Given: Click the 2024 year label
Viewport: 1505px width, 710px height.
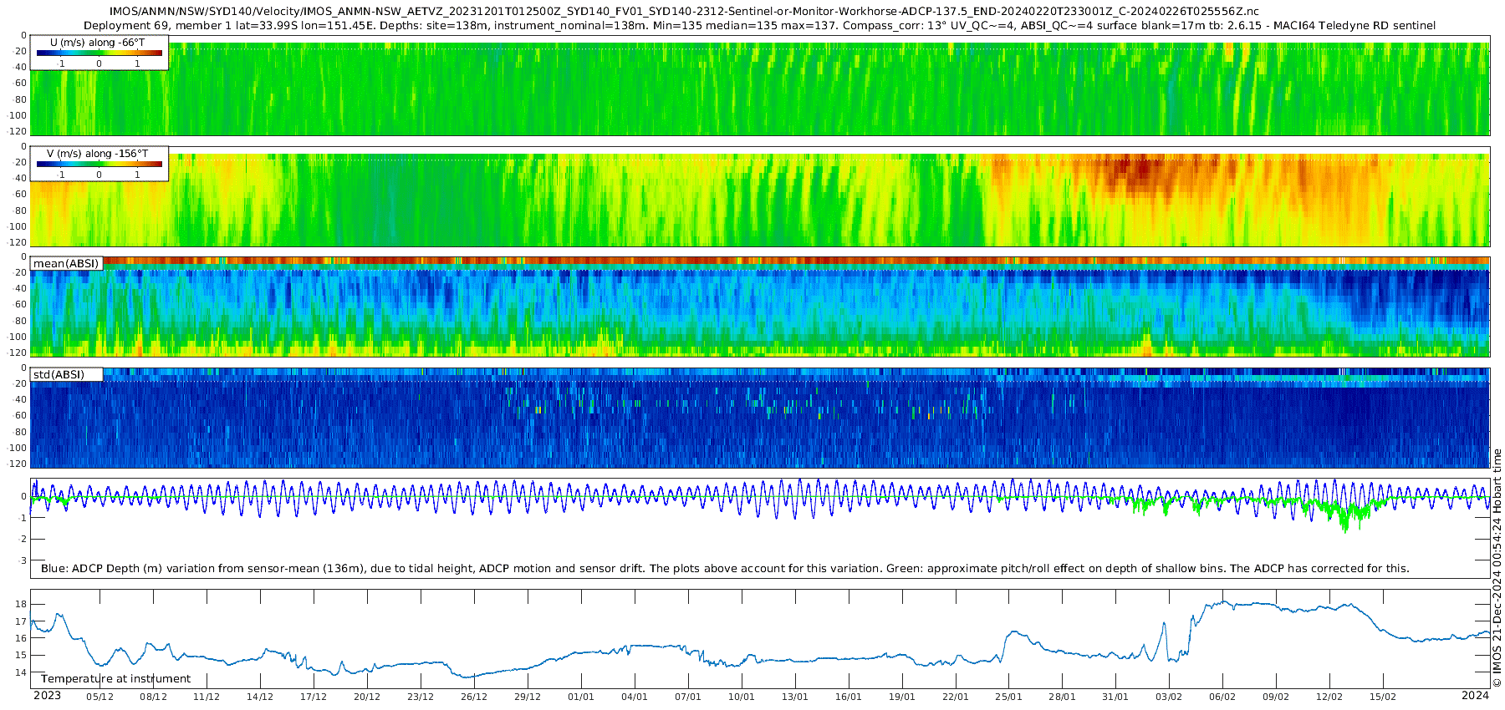Looking at the screenshot, I should point(1475,696).
